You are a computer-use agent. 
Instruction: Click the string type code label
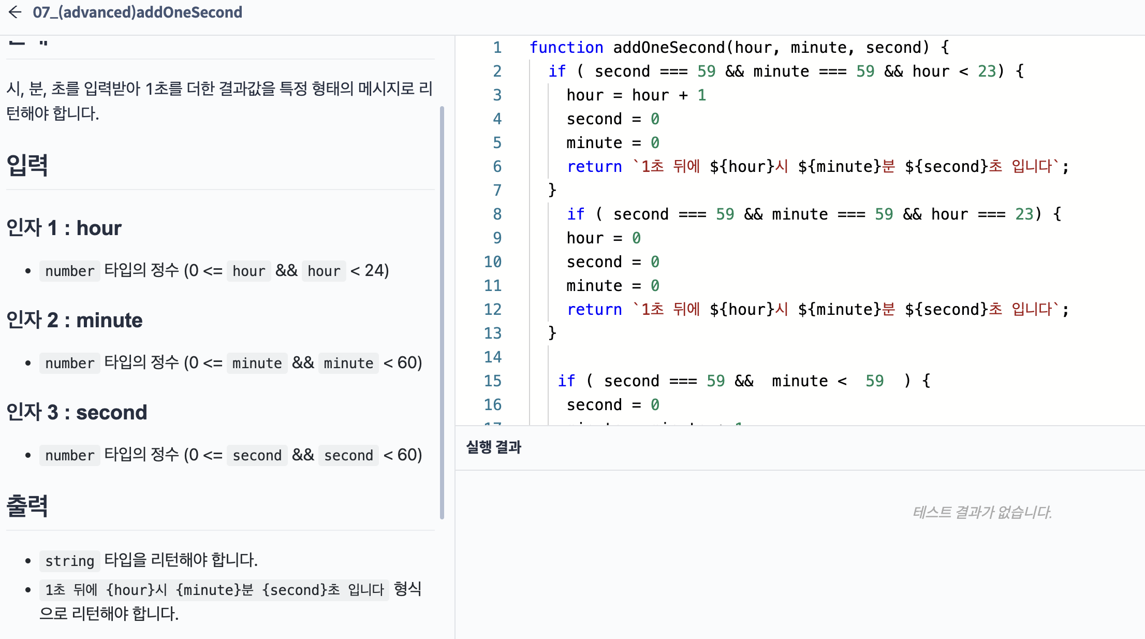click(69, 561)
